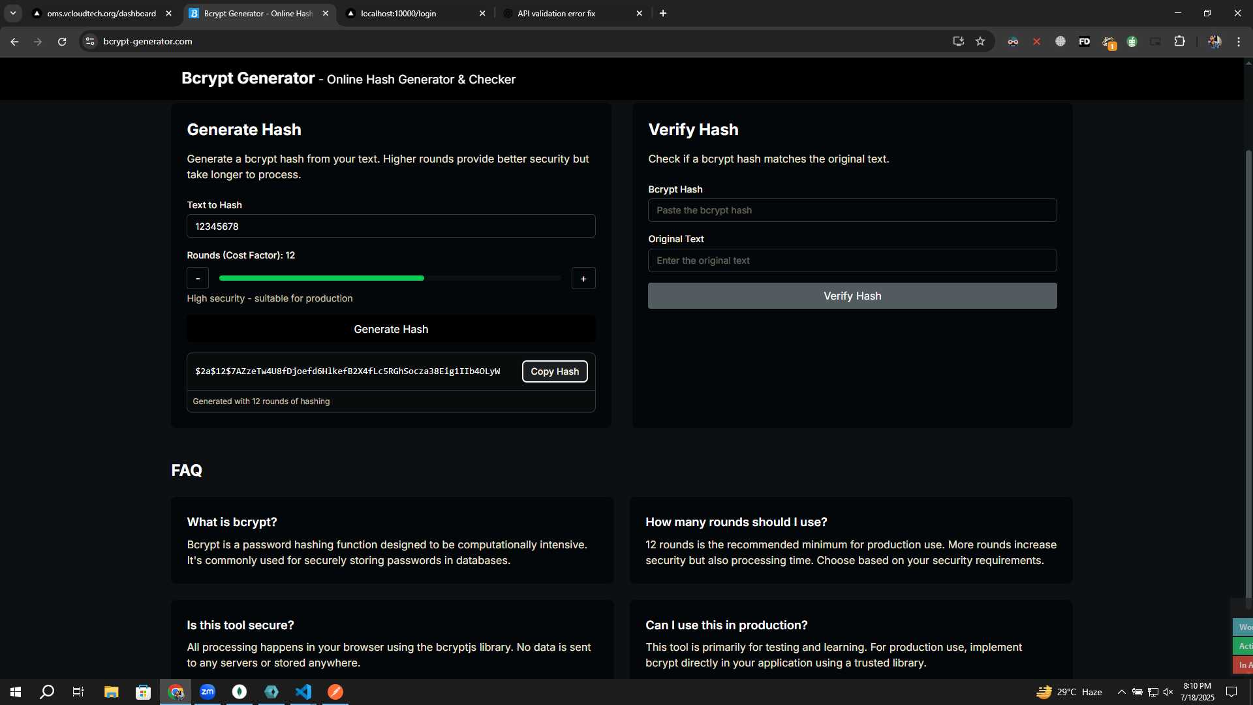This screenshot has width=1253, height=705.
Task: Click the 'What is bcrypt?' FAQ heading
Action: (232, 522)
